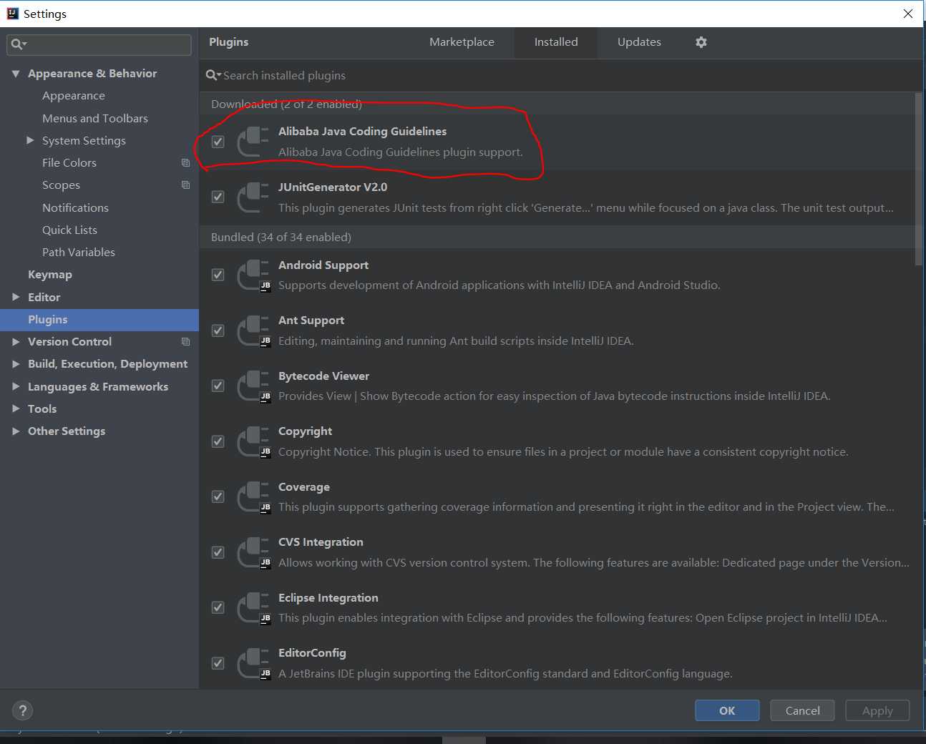Select the Keymap settings item

click(x=50, y=275)
